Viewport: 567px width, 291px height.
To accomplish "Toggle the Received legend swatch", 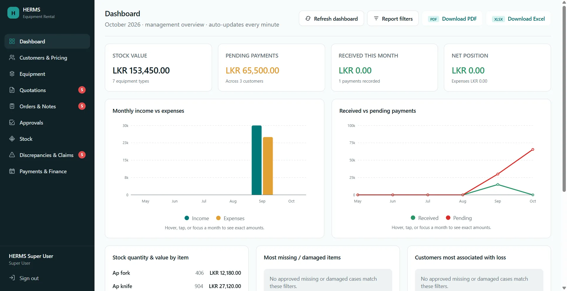I will click(413, 218).
